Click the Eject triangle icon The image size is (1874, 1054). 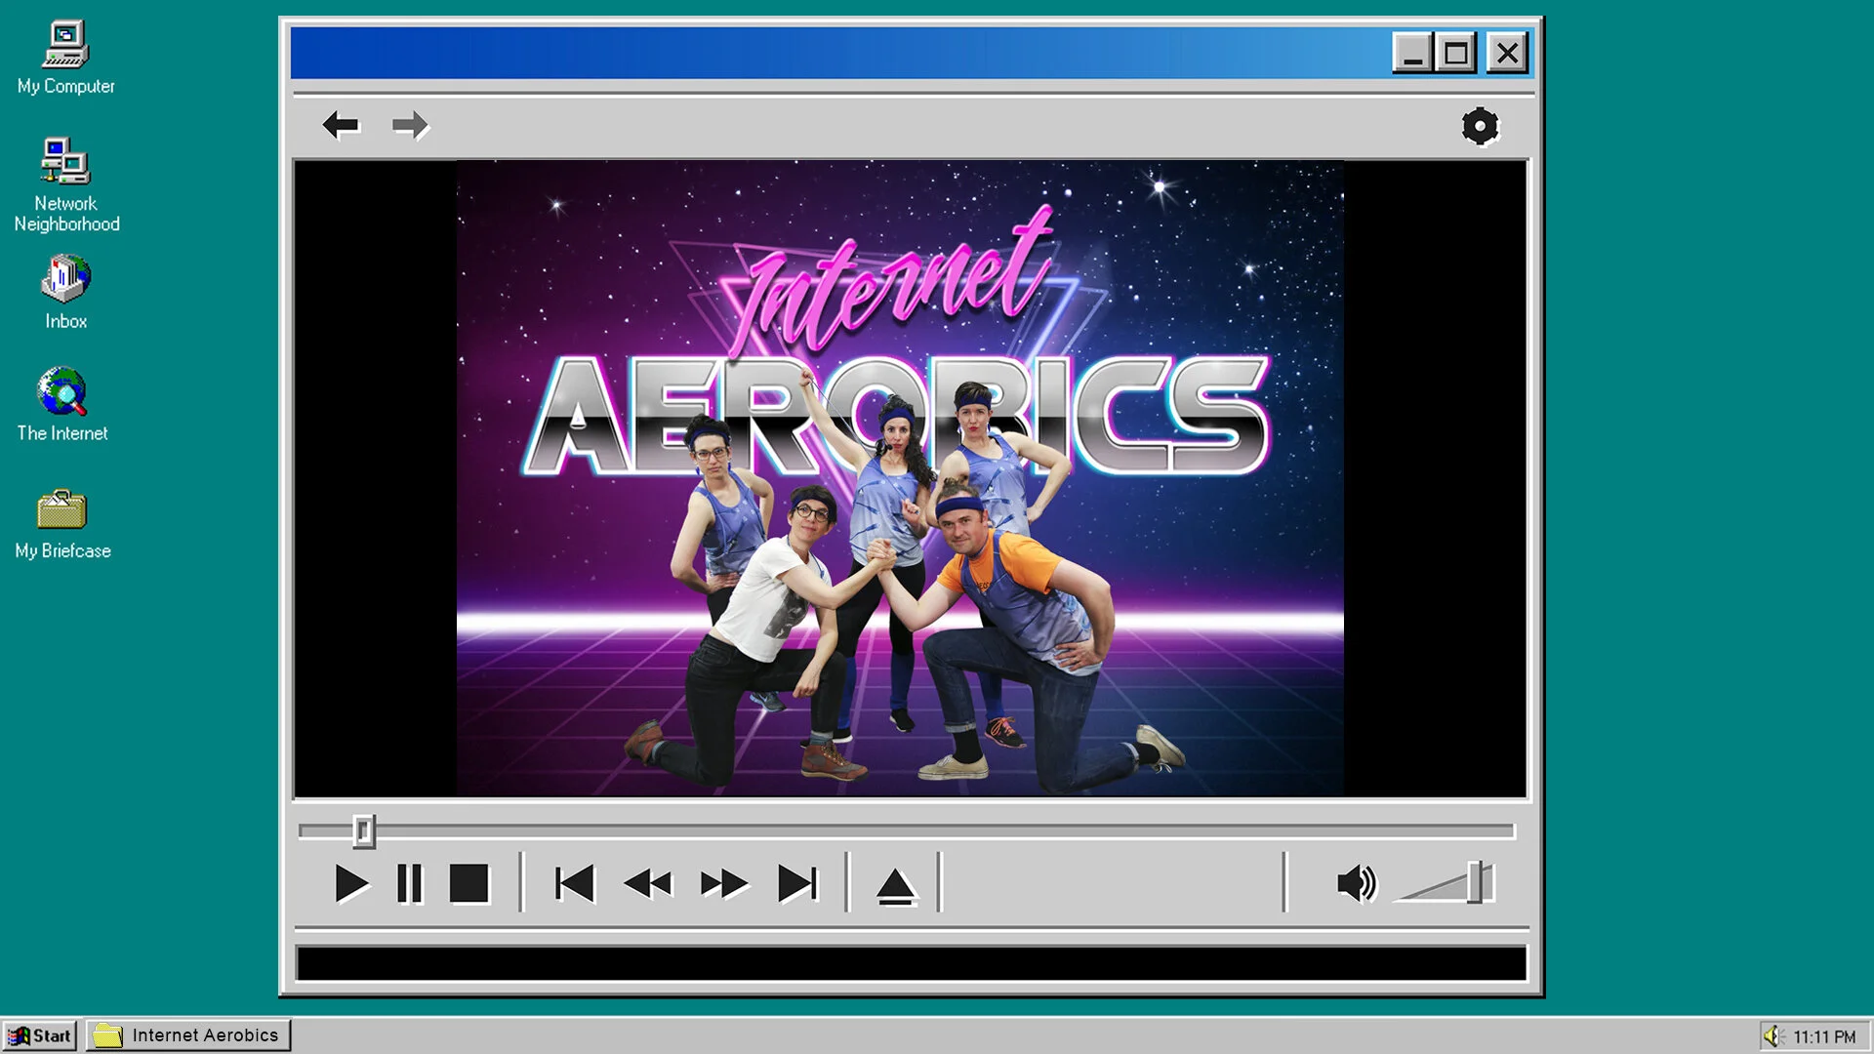[x=895, y=887]
